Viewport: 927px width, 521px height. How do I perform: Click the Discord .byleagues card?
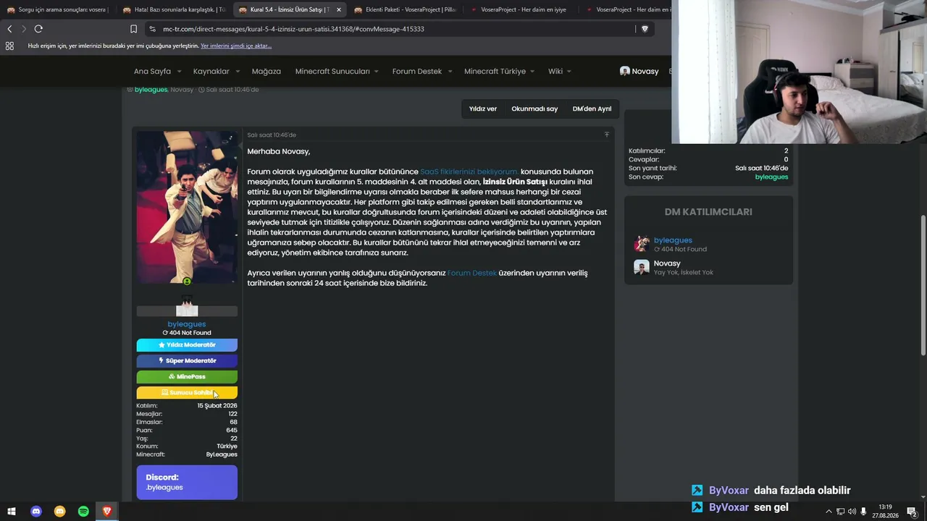tap(187, 482)
